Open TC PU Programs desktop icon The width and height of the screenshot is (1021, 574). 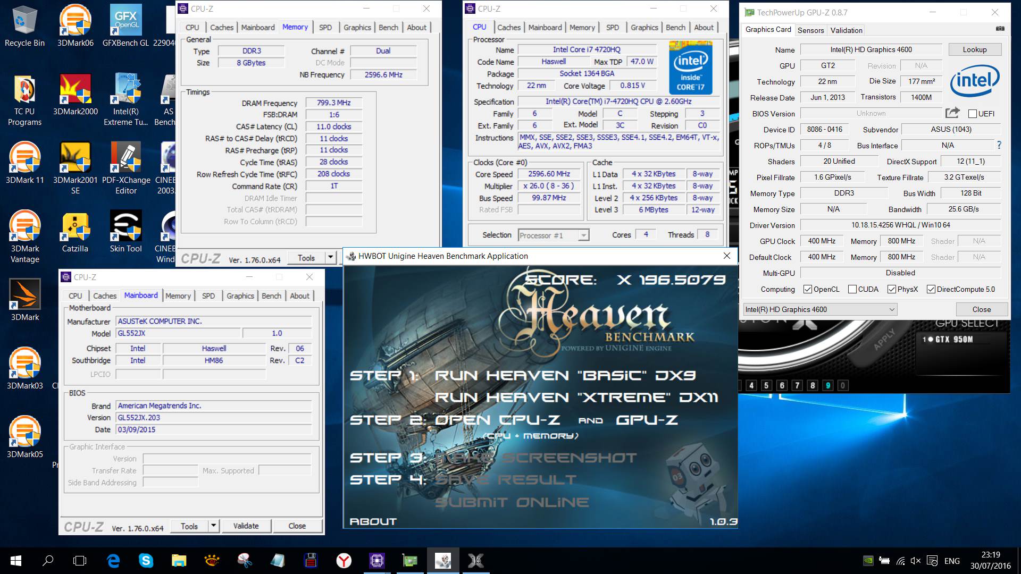tap(24, 99)
